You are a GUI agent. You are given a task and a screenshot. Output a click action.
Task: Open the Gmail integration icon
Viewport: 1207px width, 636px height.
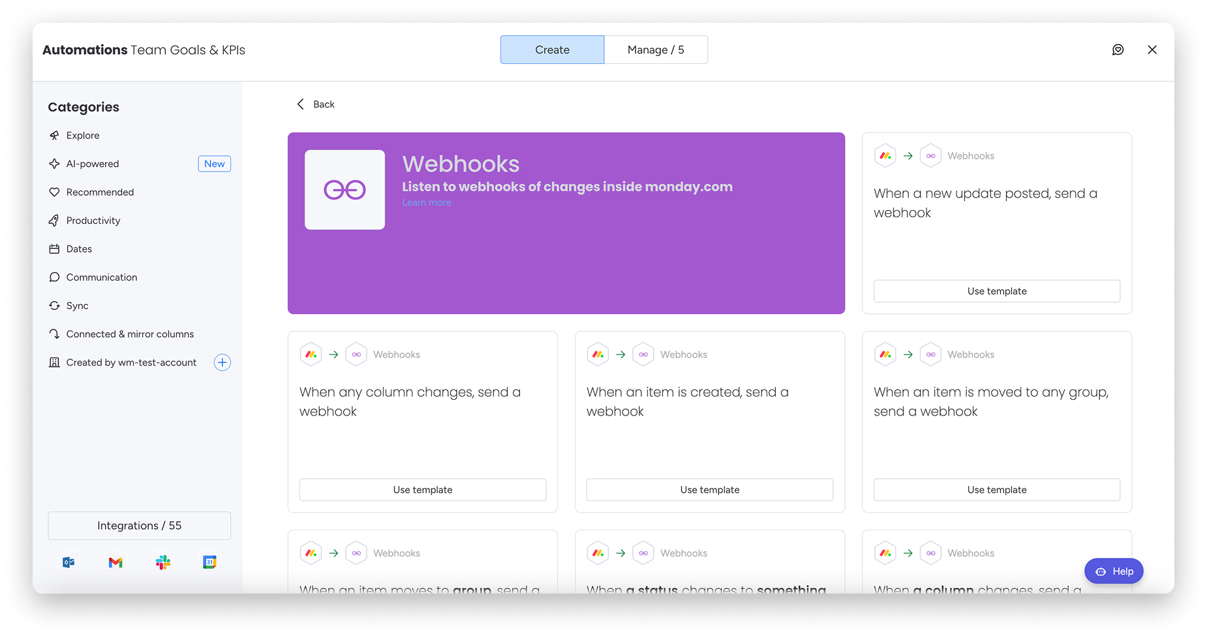pos(115,562)
